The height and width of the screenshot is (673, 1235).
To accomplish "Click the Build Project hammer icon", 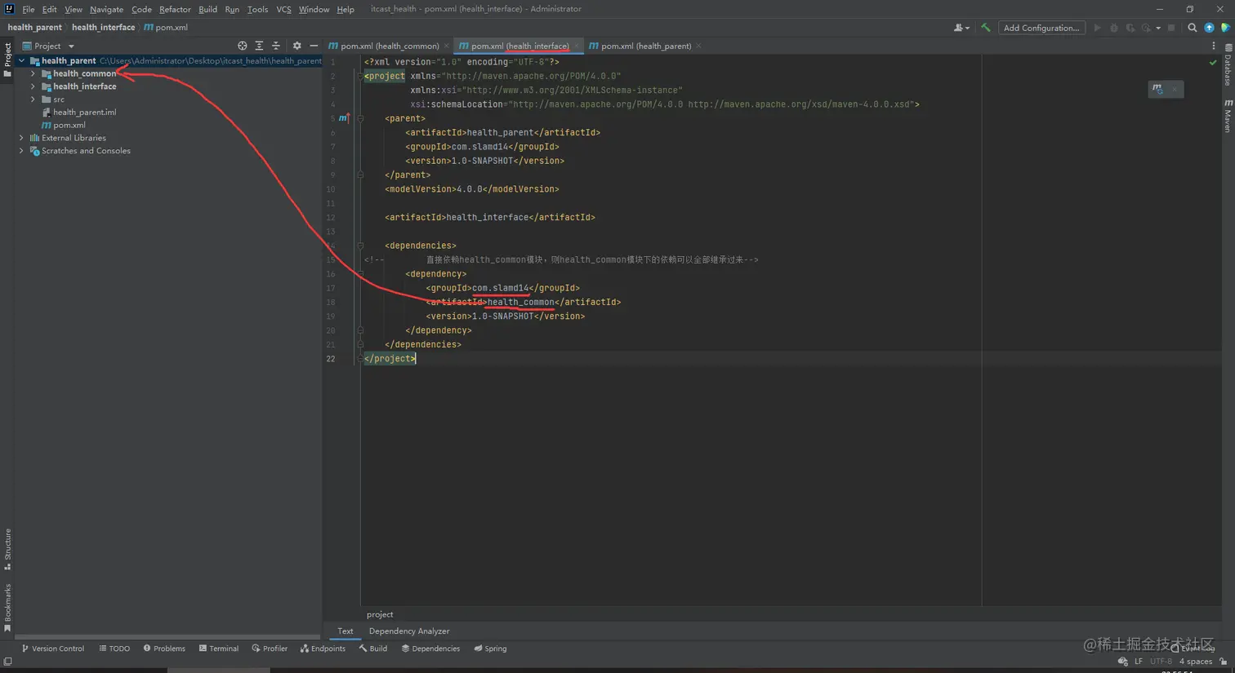I will point(986,28).
